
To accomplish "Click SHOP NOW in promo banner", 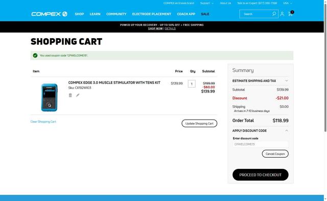I will [155, 28].
